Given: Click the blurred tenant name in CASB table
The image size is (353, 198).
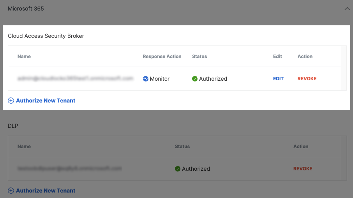Looking at the screenshot, I should point(76,78).
